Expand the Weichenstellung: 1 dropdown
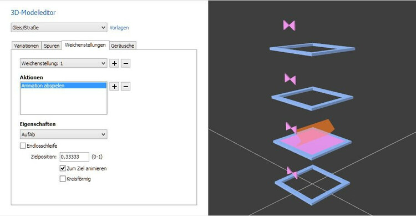 click(x=63, y=63)
